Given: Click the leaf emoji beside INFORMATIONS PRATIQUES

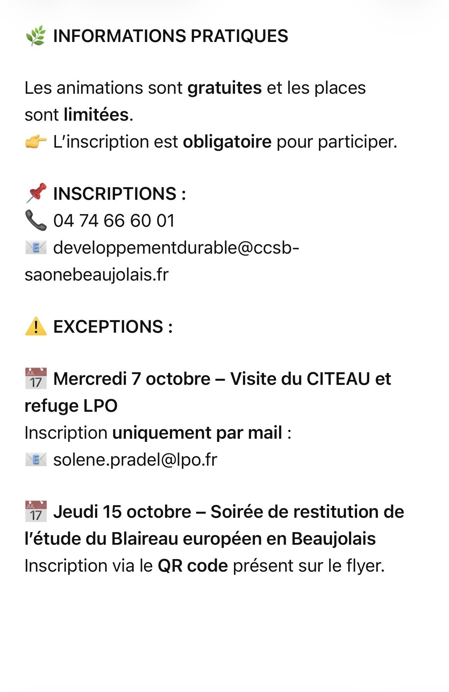Looking at the screenshot, I should coord(36,36).
